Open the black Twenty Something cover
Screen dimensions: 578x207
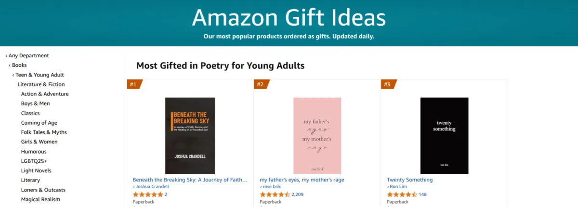[x=444, y=136]
